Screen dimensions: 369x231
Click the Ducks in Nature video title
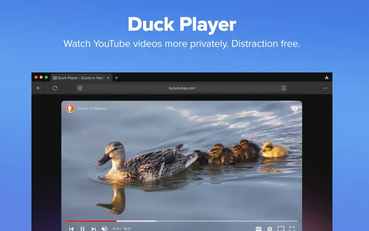(x=92, y=109)
